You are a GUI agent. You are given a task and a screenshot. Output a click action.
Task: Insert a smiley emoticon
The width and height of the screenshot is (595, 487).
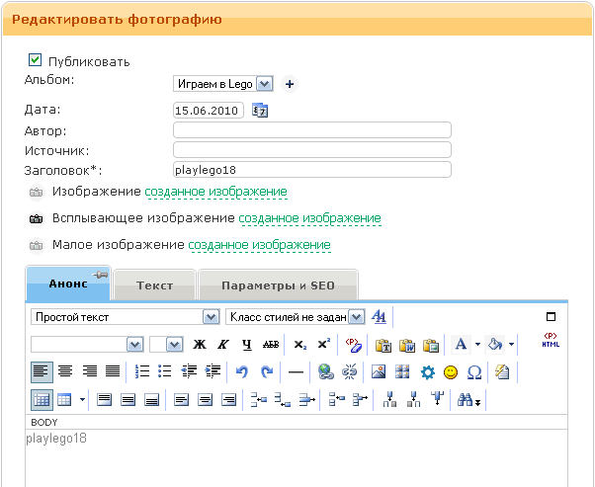pos(451,372)
